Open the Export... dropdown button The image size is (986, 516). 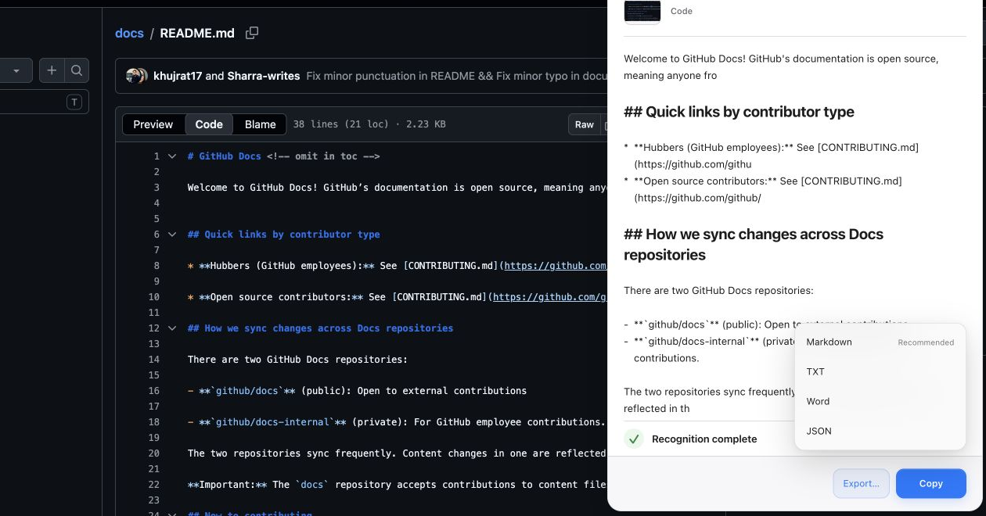[x=861, y=483]
